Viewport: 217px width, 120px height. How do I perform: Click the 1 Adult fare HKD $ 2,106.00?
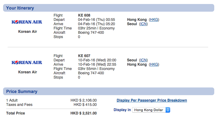[x=84, y=100]
